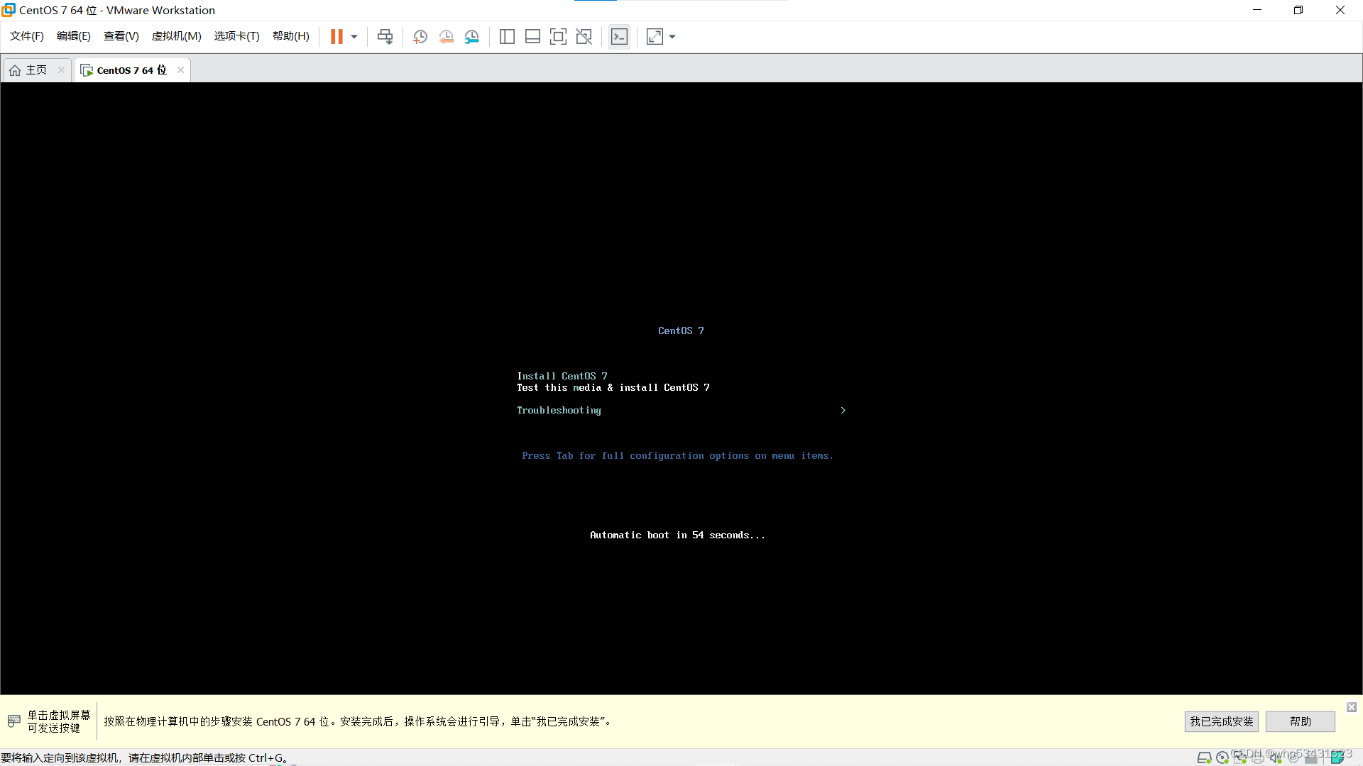This screenshot has width=1363, height=766.
Task: Click the home icon on 主页 tab
Action: point(15,70)
